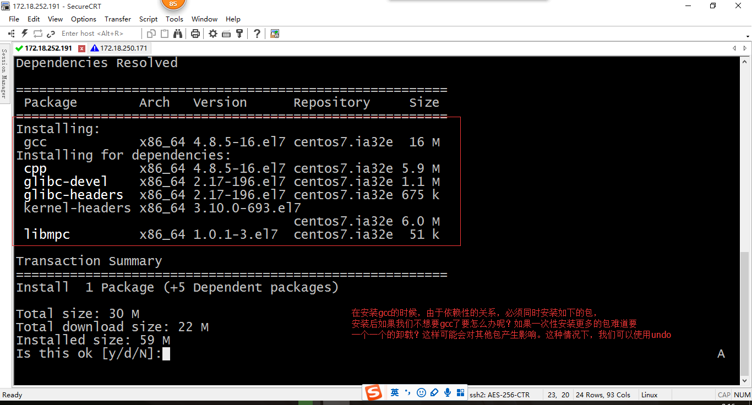The image size is (752, 405).
Task: Open the Help menu
Action: point(233,19)
